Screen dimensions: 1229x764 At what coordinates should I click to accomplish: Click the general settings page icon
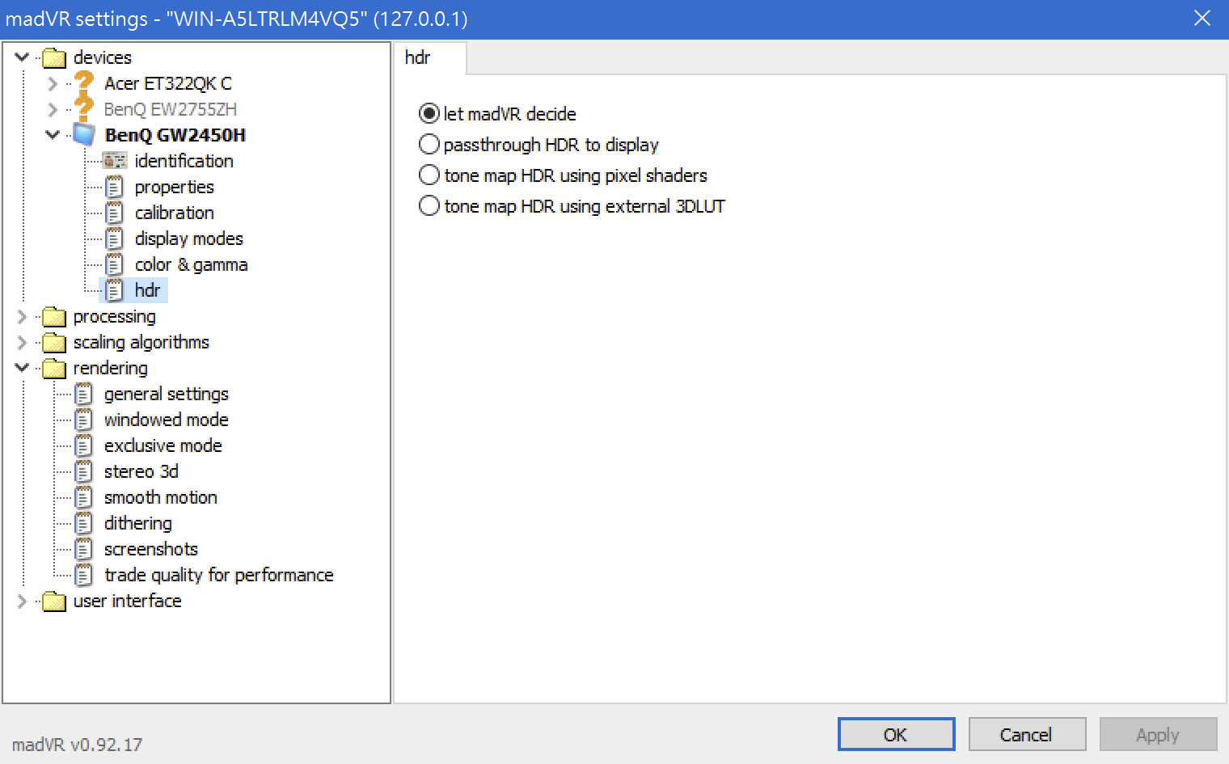(84, 394)
